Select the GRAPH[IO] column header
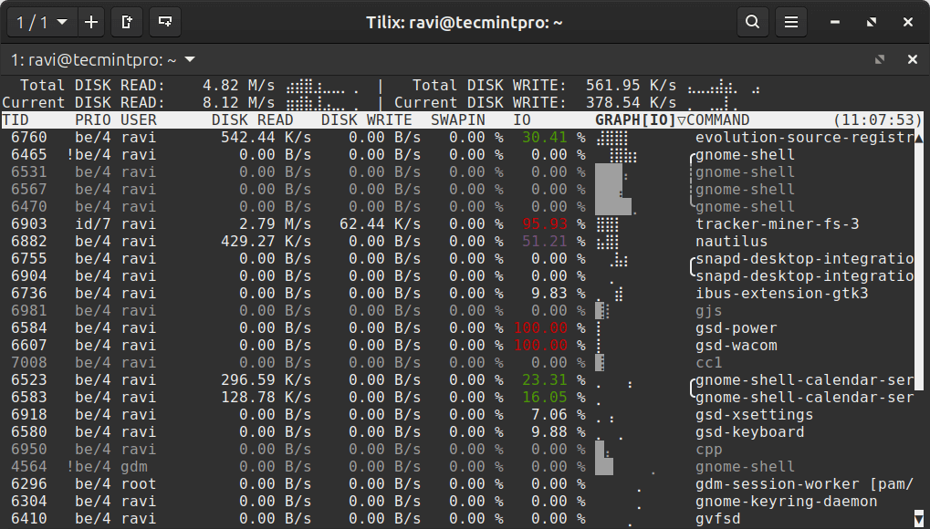This screenshot has height=529, width=930. pyautogui.click(x=634, y=120)
